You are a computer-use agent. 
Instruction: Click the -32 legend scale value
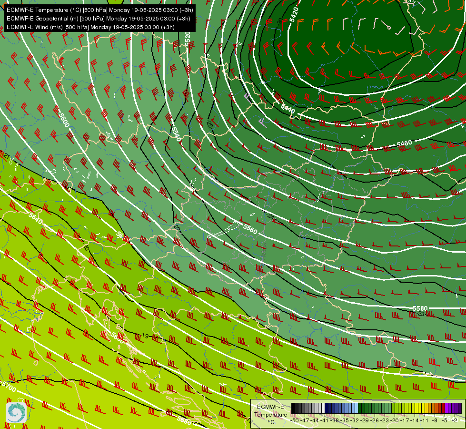(355, 420)
